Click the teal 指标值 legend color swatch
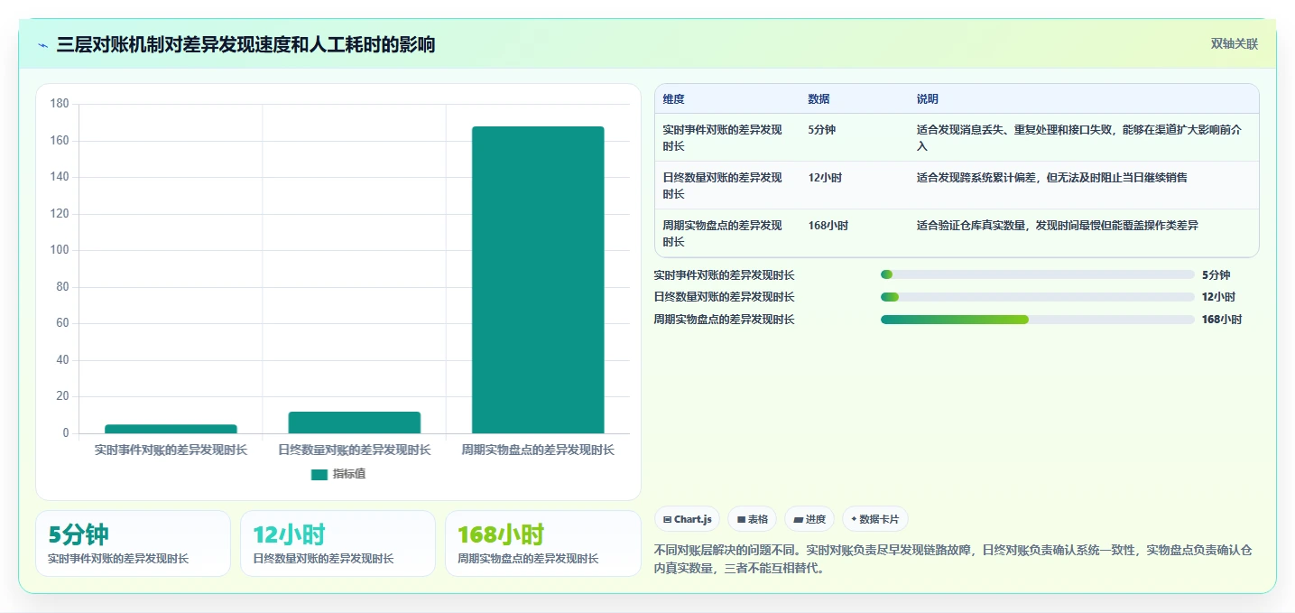This screenshot has width=1295, height=613. coord(319,474)
